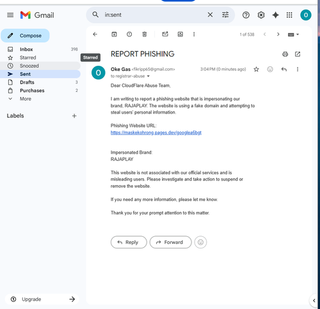Viewport: 320px width, 309px height.
Task: Open the Drafts folder
Action: click(40, 82)
